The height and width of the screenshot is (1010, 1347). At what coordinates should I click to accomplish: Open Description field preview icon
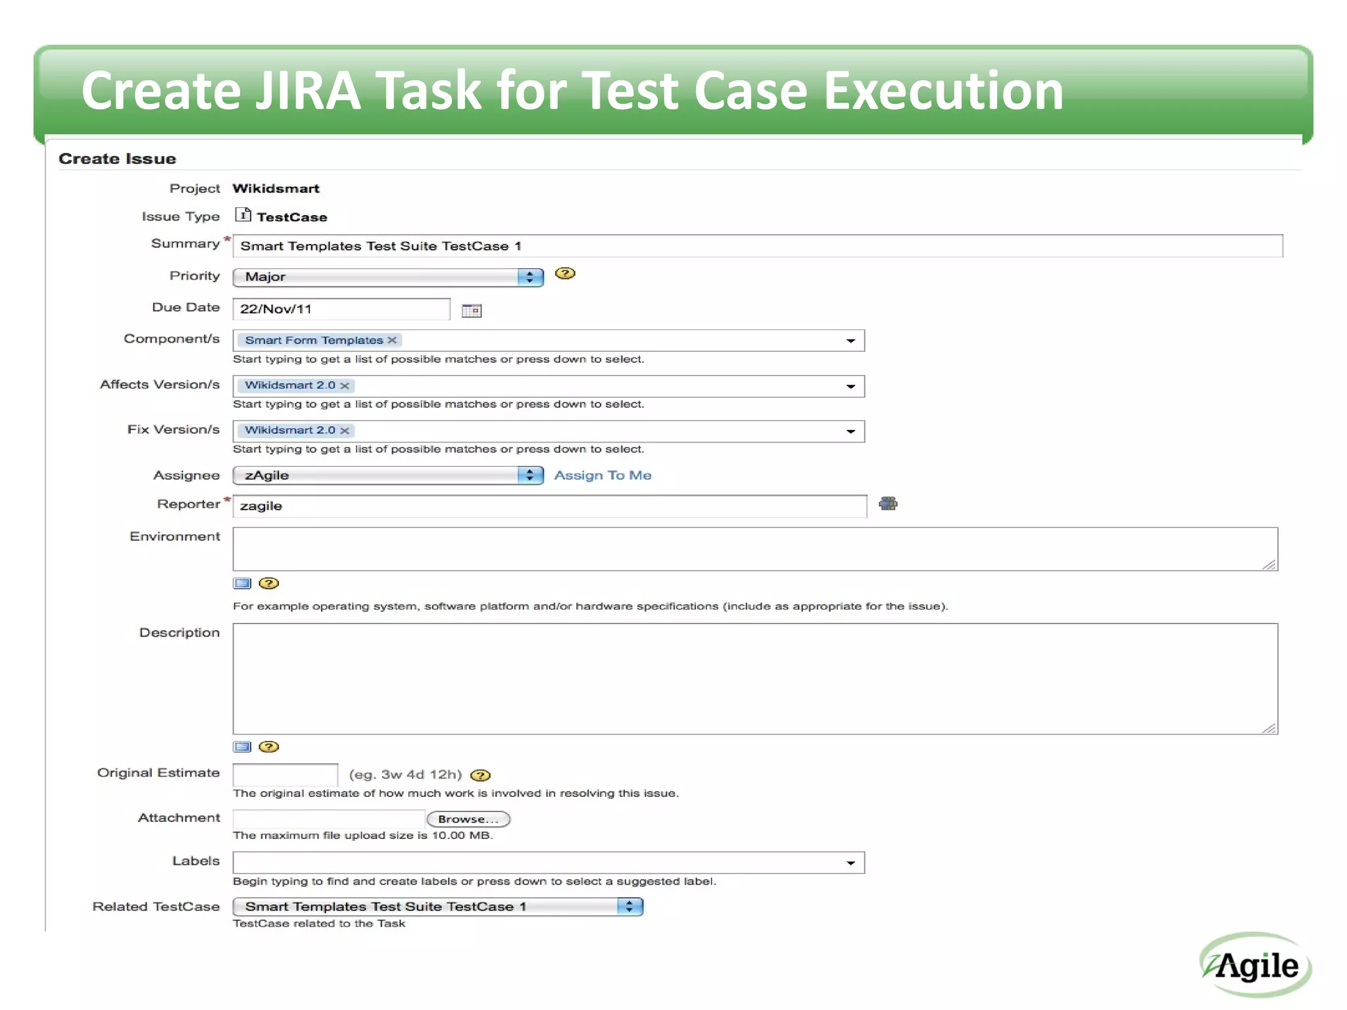pos(242,747)
